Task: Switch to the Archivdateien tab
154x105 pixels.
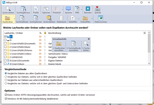Action: pyautogui.click(x=49, y=19)
